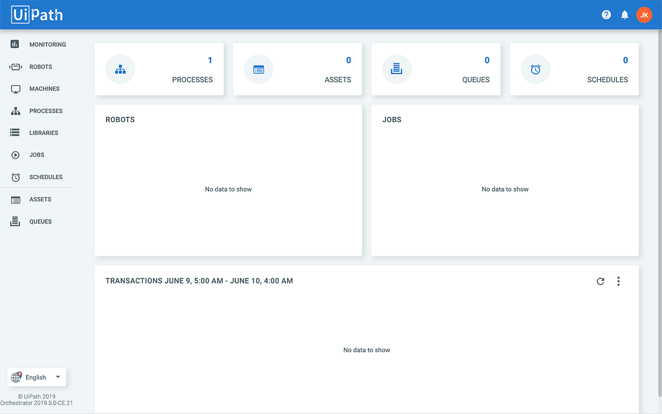Click the Schedules count of 0
The height and width of the screenshot is (414, 662).
click(x=625, y=60)
